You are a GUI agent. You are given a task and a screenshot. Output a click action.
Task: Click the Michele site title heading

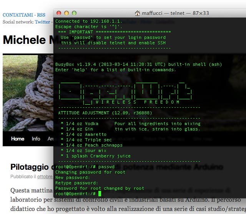[28, 40]
